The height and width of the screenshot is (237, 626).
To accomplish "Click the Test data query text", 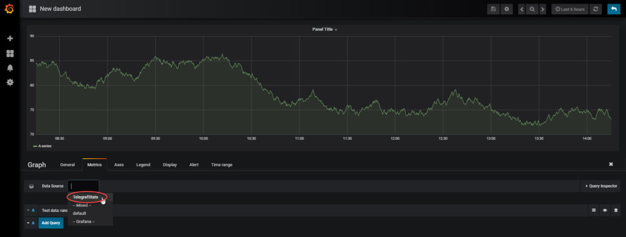I will (54, 210).
